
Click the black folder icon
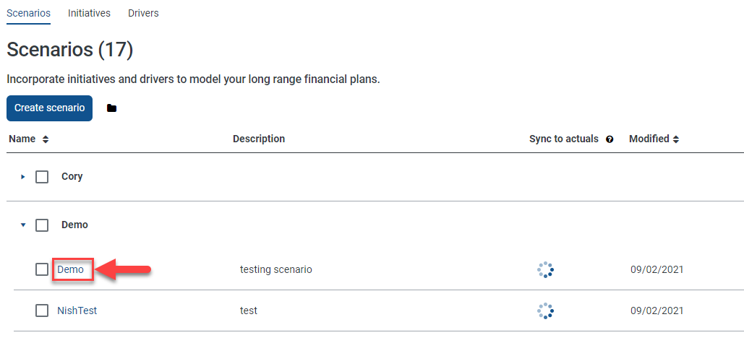pos(111,108)
